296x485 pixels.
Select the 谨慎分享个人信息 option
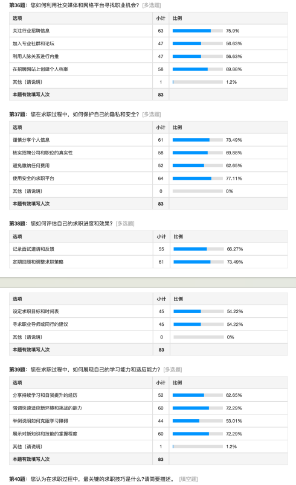[x=31, y=140]
